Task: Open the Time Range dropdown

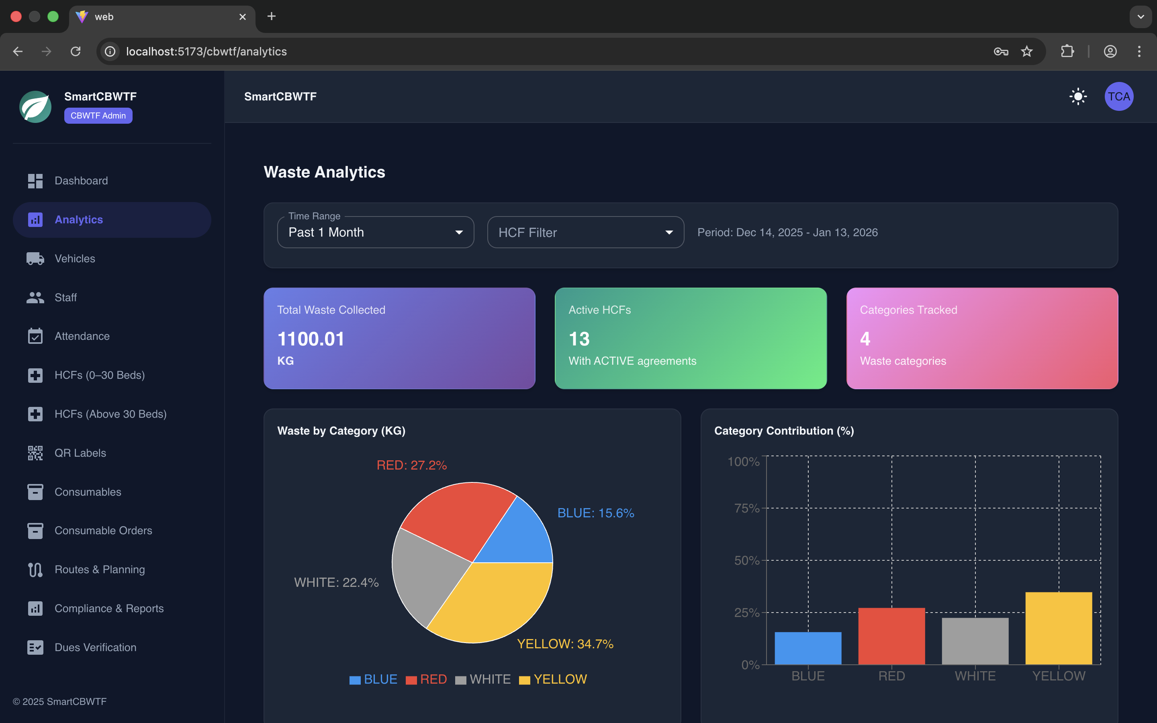Action: 374,232
